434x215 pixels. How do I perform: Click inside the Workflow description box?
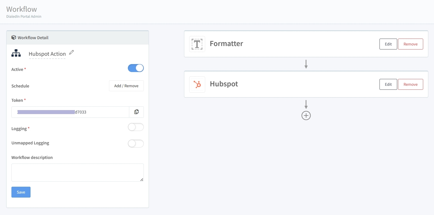pos(77,172)
